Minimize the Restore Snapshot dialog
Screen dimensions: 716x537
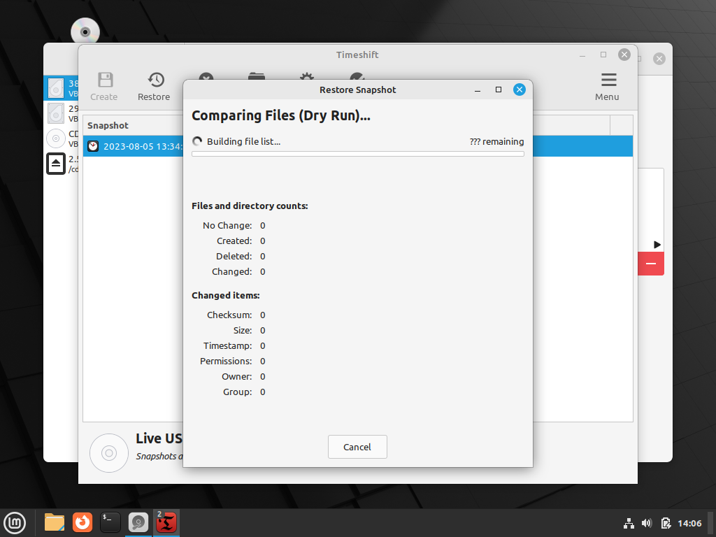click(478, 90)
